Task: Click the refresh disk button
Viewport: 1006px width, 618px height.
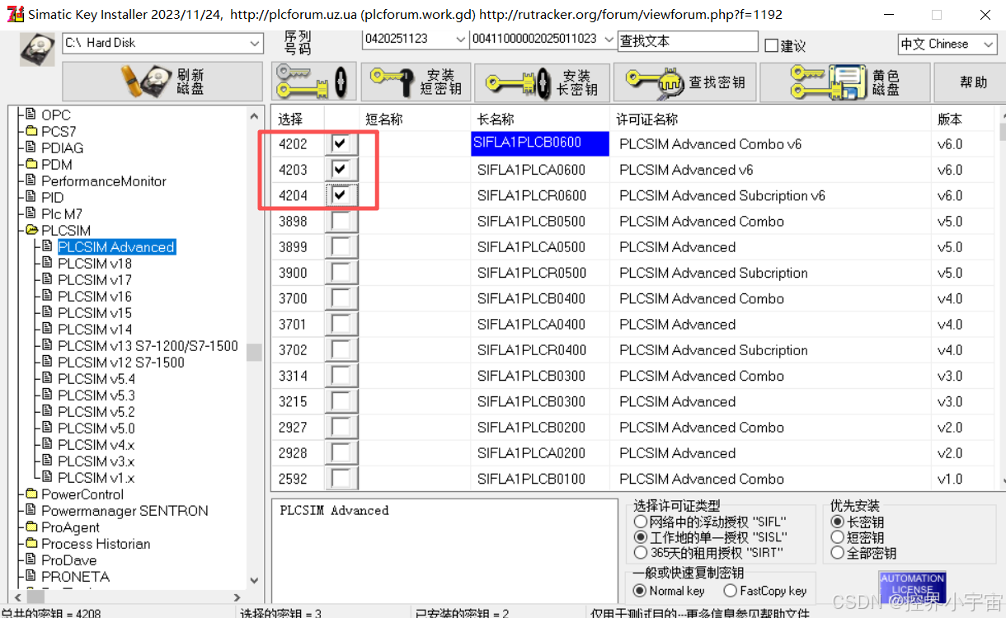Action: pyautogui.click(x=164, y=82)
